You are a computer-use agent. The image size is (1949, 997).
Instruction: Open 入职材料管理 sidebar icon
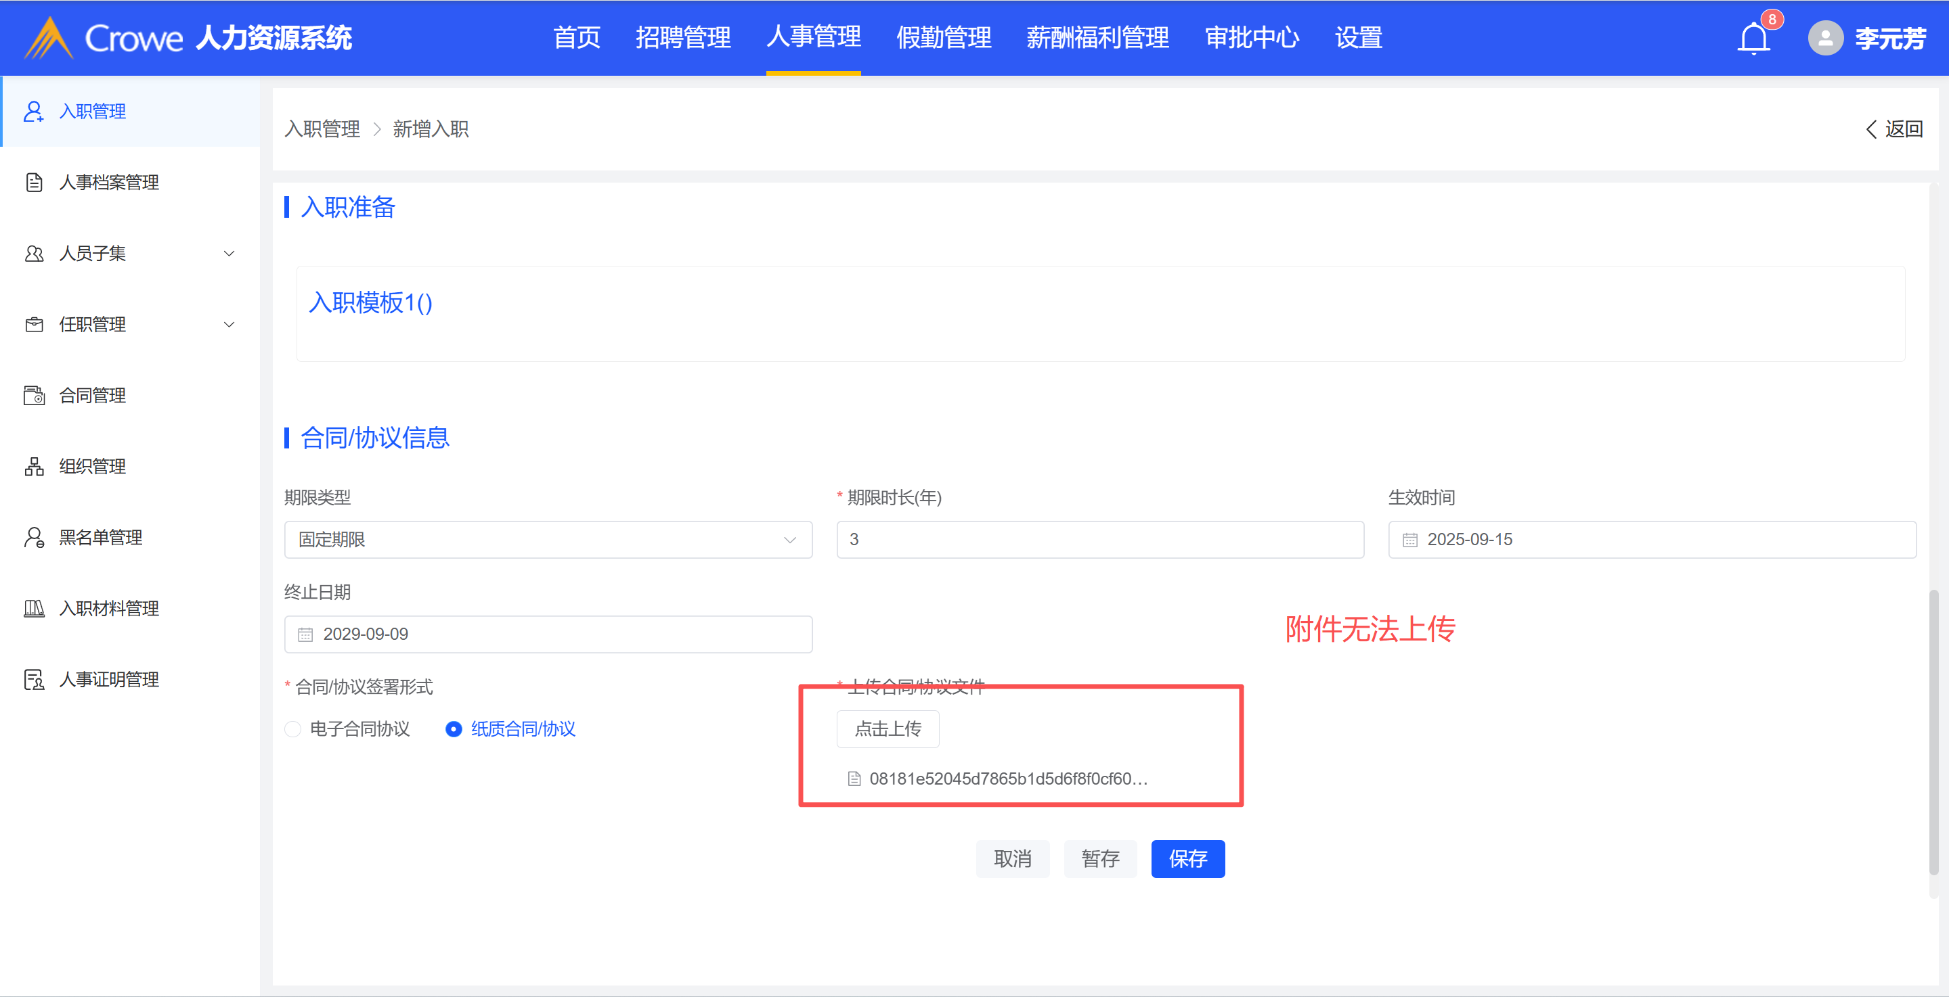point(34,609)
